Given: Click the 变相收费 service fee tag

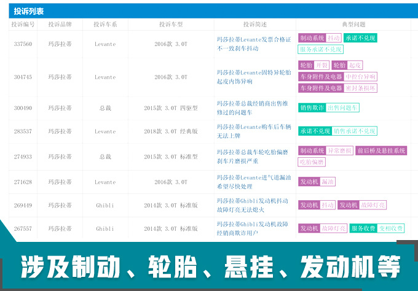Looking at the screenshot, I should [390, 228].
